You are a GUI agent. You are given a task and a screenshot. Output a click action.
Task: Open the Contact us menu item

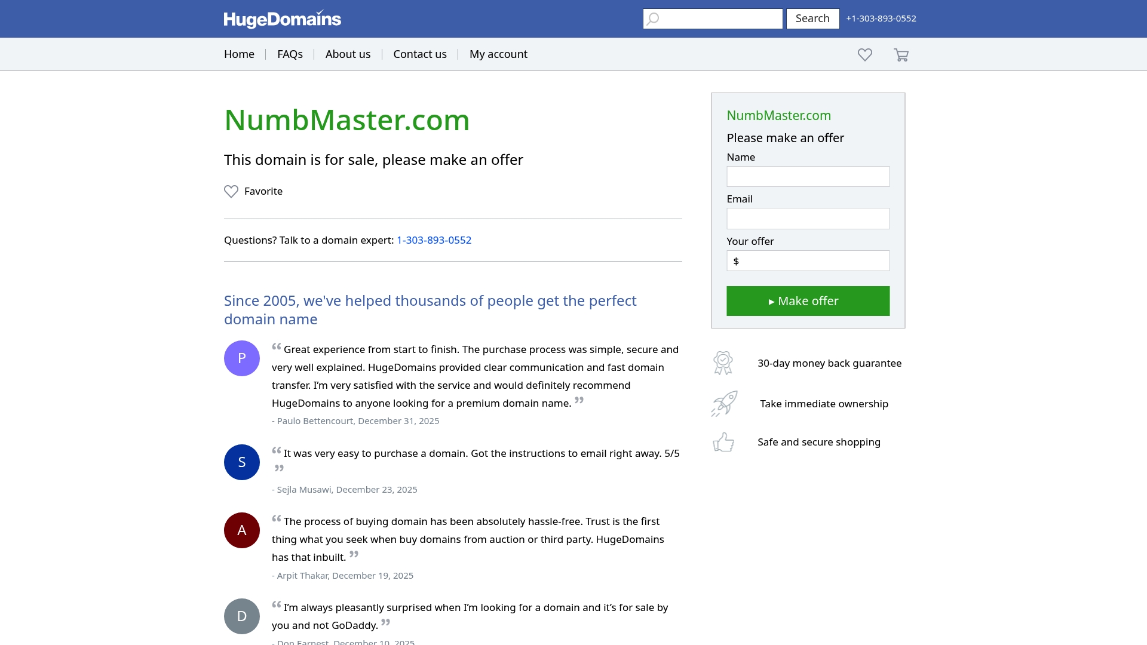(419, 54)
